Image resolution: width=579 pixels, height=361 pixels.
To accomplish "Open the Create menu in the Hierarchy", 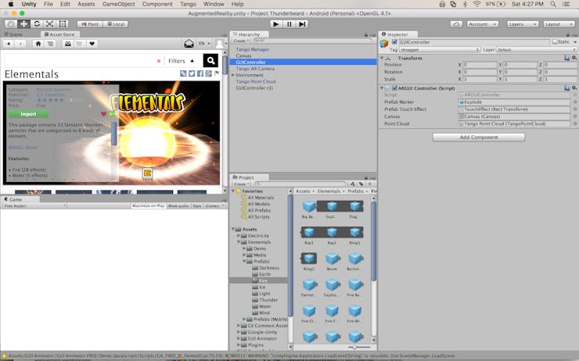I will click(242, 41).
